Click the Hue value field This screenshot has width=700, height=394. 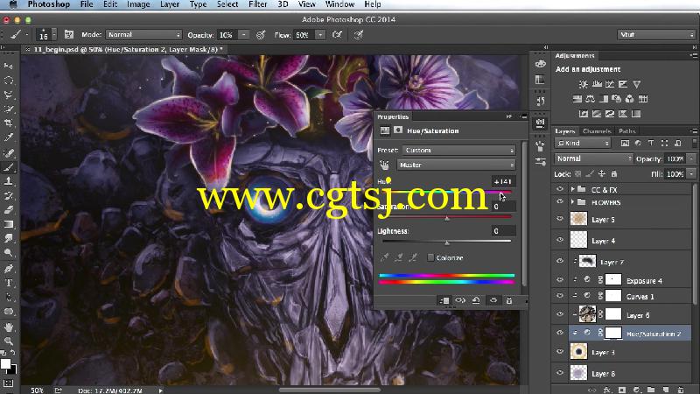tap(503, 181)
